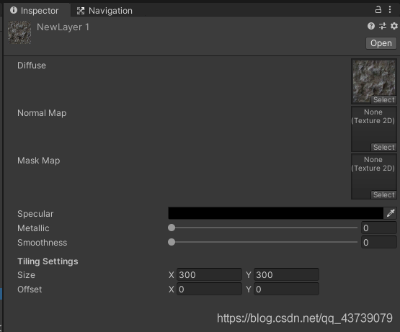The height and width of the screenshot is (332, 400).
Task: Click the Open button
Action: [381, 43]
